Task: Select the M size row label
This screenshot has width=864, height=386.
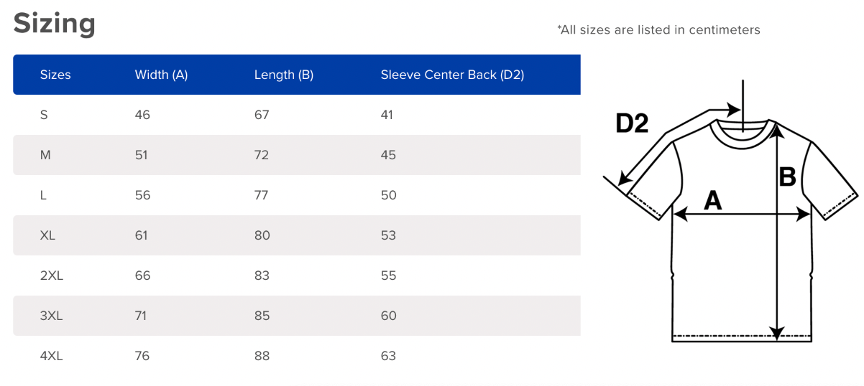Action: point(45,155)
